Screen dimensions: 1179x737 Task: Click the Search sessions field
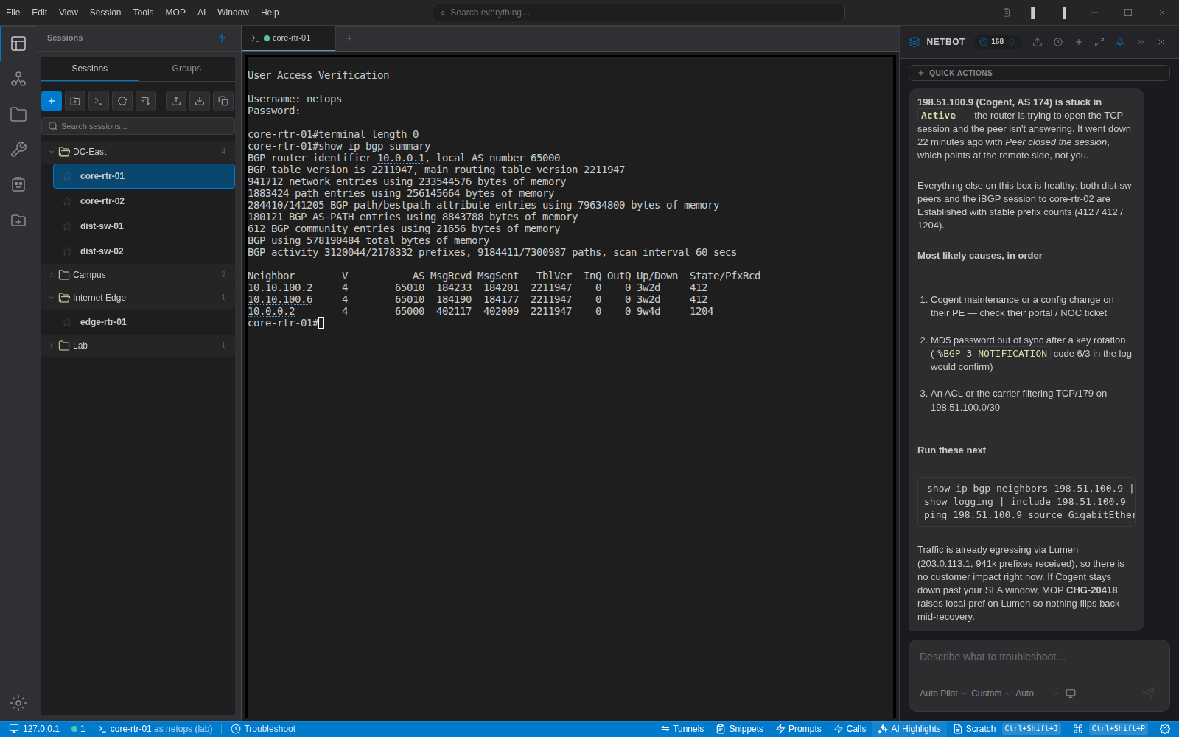139,126
